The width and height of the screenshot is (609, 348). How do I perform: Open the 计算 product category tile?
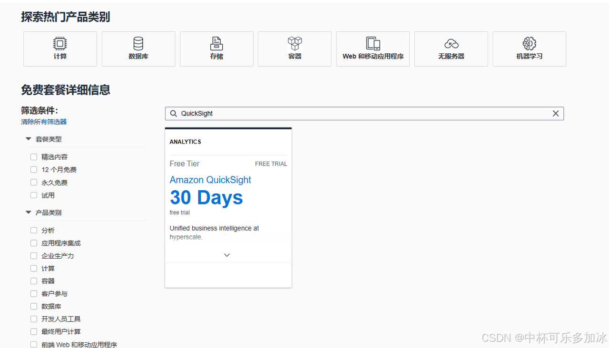tap(60, 48)
